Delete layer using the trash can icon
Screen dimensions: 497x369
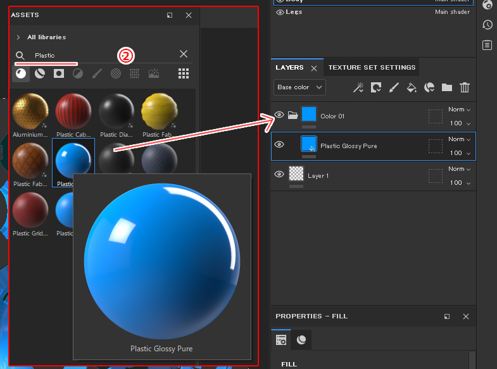(x=465, y=87)
